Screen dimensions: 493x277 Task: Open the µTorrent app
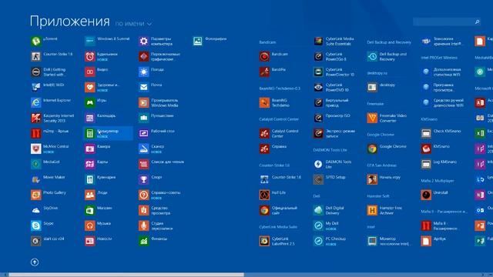[45, 41]
